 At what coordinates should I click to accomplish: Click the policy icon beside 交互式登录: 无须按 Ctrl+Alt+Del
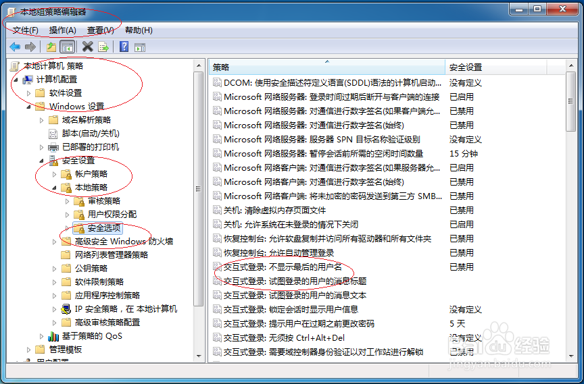217,337
